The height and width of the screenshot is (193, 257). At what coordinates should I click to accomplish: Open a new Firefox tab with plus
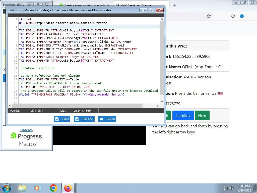(174, 6)
